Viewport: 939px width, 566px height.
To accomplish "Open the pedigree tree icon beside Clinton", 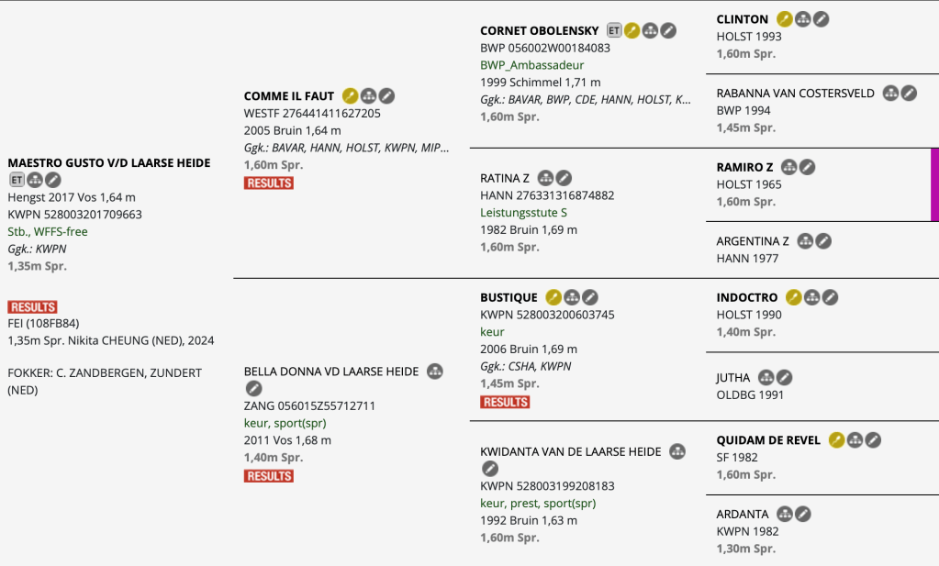I will 803,18.
